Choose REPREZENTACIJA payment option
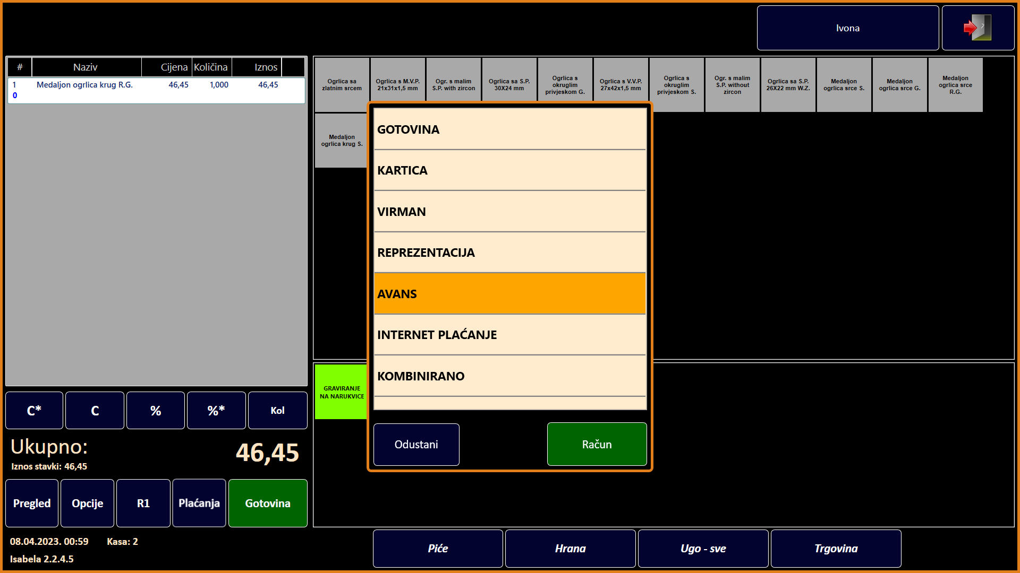Image resolution: width=1020 pixels, height=573 pixels. (x=510, y=253)
